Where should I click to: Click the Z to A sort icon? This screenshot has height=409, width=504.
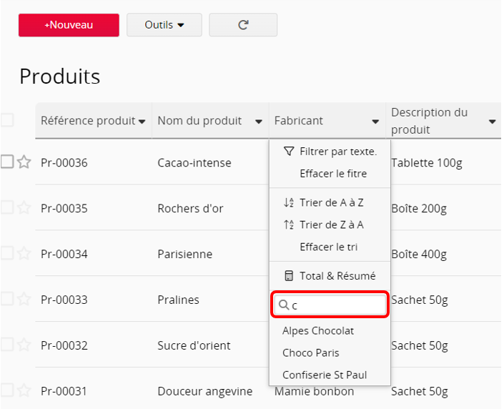[289, 225]
